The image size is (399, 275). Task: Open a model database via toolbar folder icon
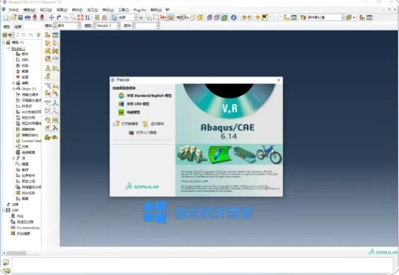13,18
